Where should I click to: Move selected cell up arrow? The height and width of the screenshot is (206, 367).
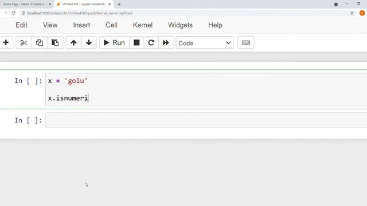(73, 42)
